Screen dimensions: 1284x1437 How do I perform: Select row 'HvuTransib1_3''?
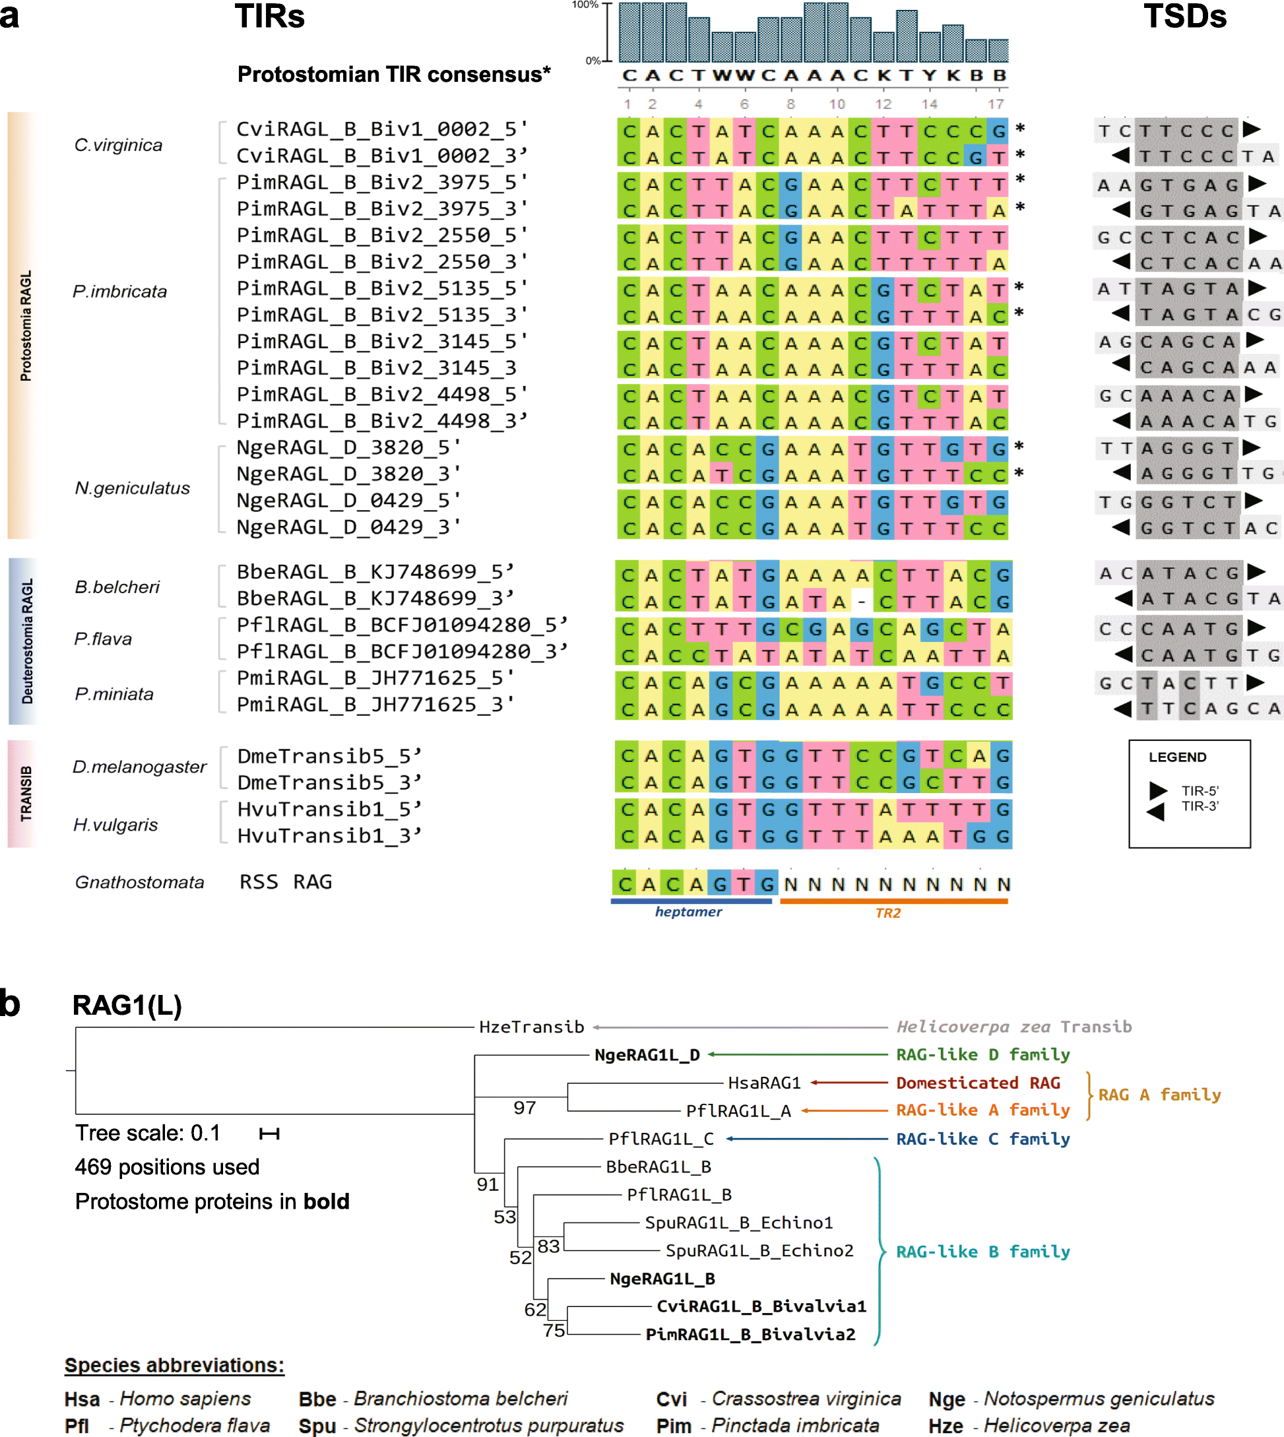tap(329, 836)
